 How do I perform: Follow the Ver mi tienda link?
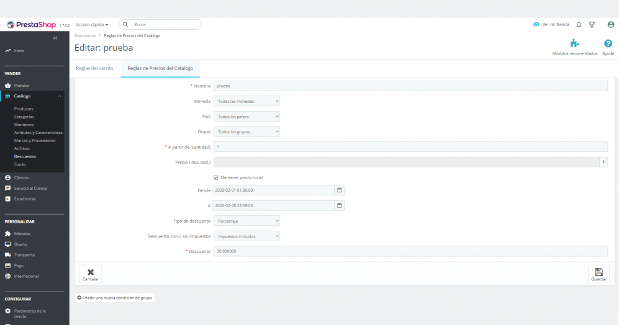(556, 25)
